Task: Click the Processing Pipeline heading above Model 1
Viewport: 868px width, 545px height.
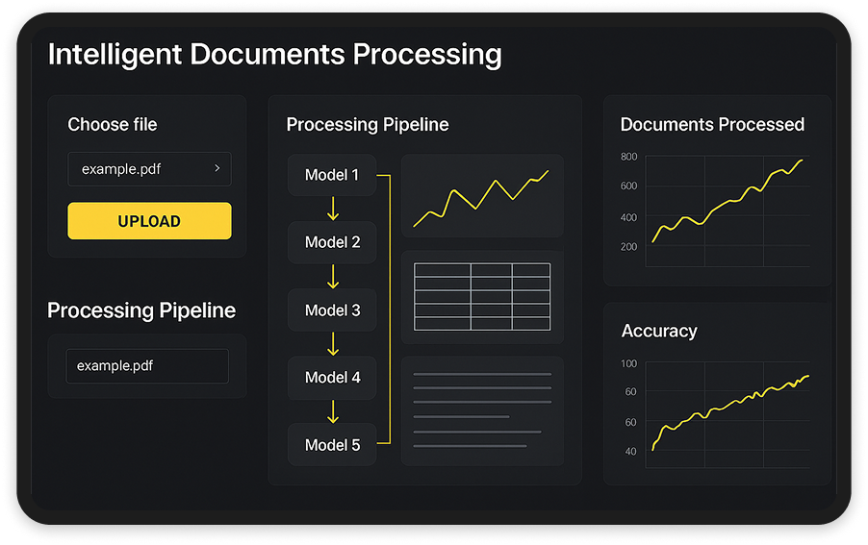Action: click(368, 124)
